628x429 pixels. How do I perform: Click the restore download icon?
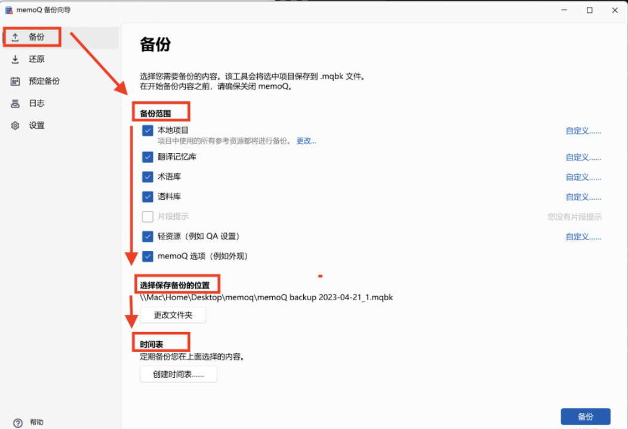[x=15, y=59]
